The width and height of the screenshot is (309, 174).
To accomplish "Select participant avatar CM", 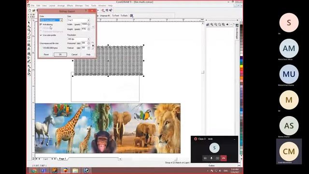I will 289,151.
